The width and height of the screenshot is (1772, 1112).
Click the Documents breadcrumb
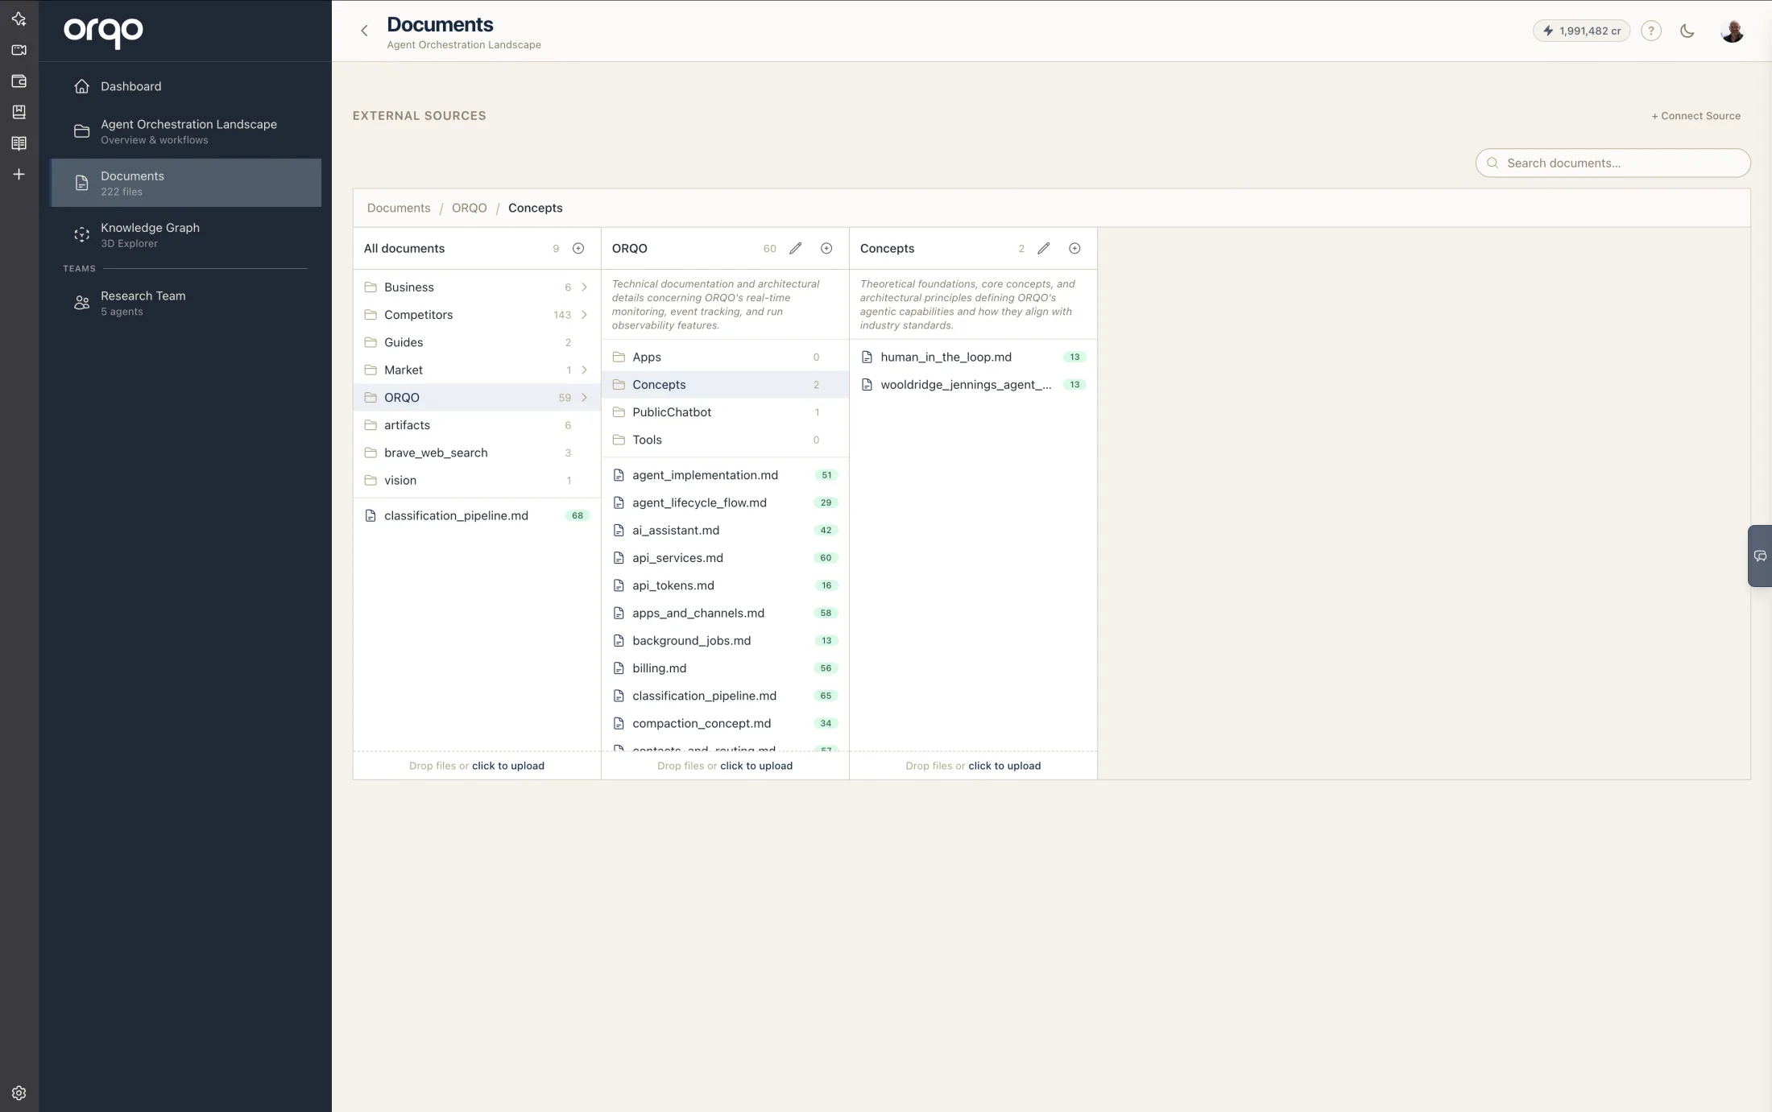pyautogui.click(x=399, y=208)
